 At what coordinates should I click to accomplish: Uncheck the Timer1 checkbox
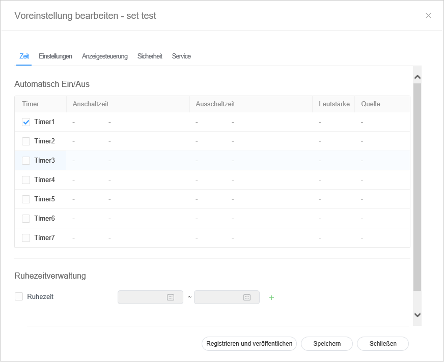pyautogui.click(x=26, y=122)
